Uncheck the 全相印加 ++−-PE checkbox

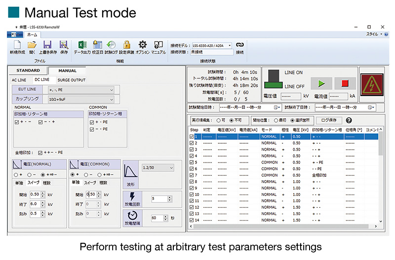click(40, 153)
